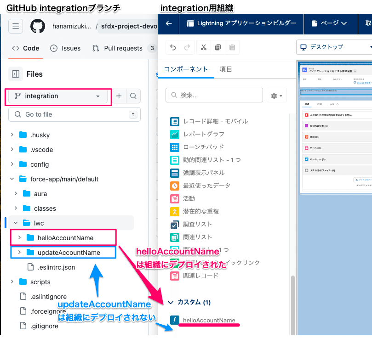Focus the Go to file search field
372x338 pixels.
tap(74, 115)
